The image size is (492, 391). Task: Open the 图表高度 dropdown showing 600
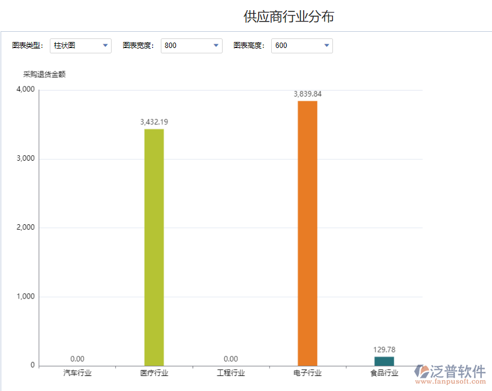point(302,45)
